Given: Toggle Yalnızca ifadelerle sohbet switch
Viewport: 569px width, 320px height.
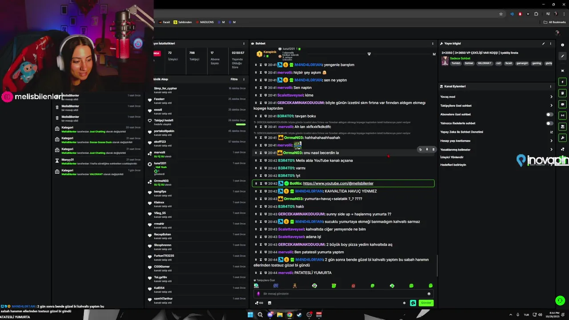Looking at the screenshot, I should click(550, 123).
